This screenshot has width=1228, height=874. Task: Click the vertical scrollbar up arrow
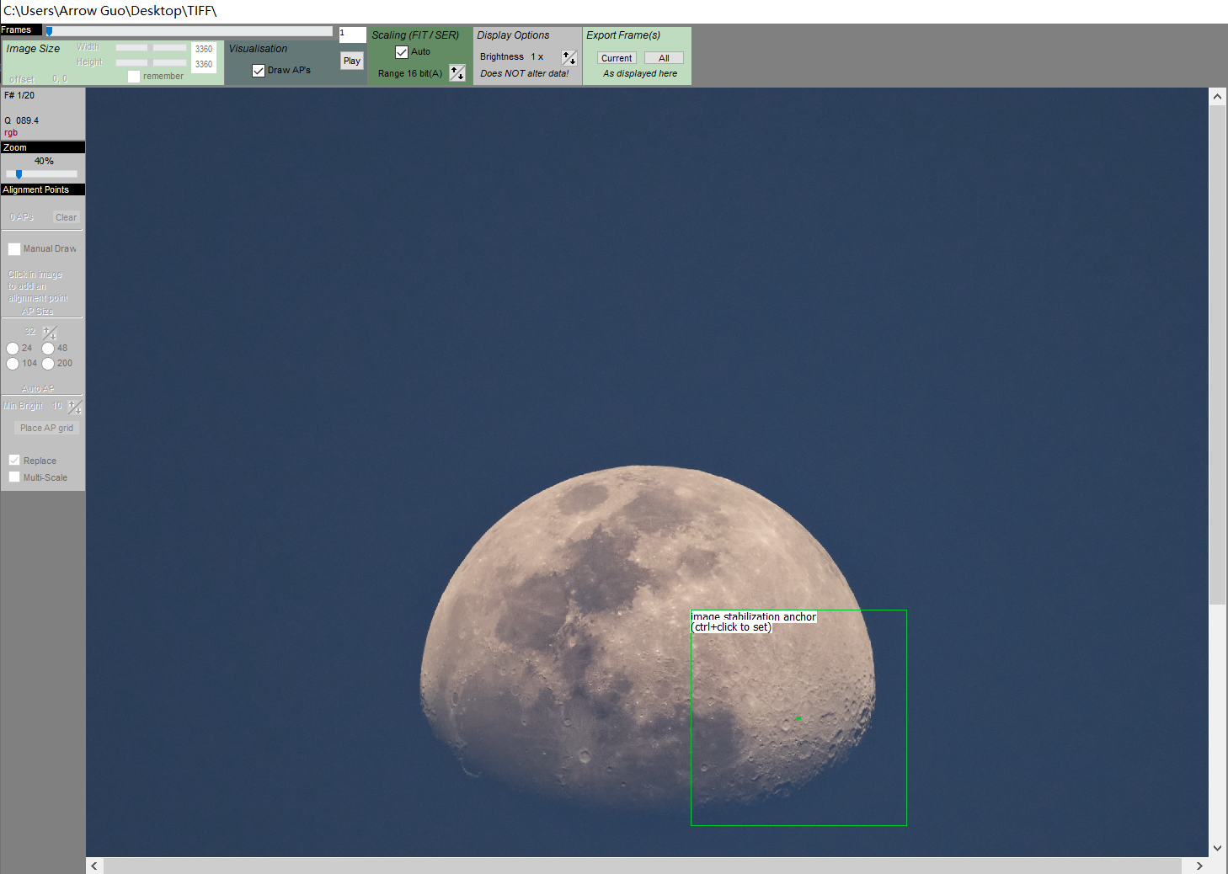[x=1217, y=97]
